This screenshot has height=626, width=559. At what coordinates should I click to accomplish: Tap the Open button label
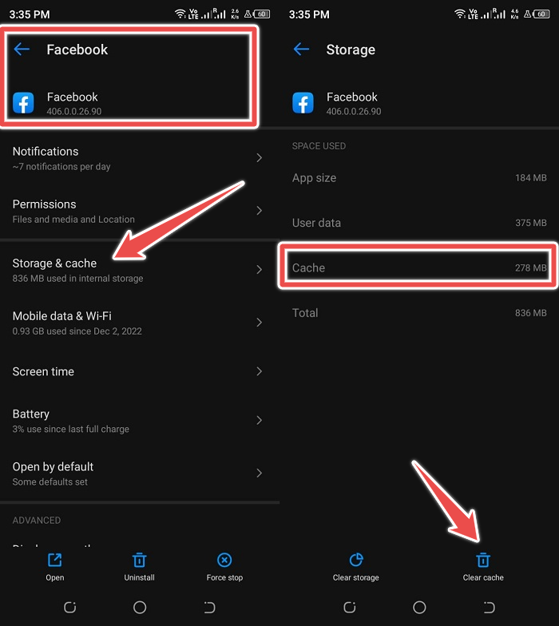pos(54,578)
